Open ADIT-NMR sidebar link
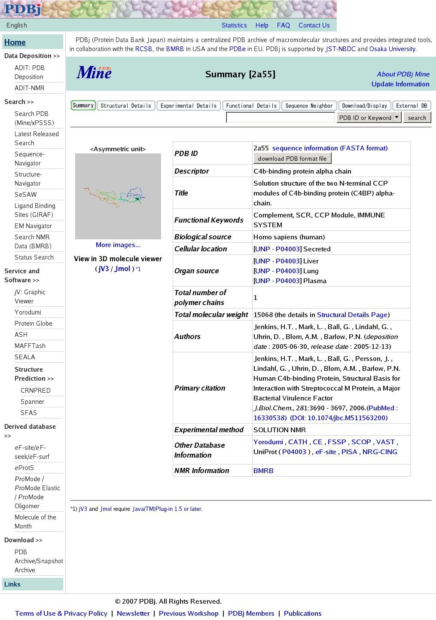This screenshot has height=620, width=436. click(30, 88)
